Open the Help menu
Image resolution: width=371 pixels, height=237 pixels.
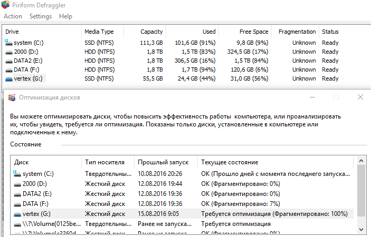[x=65, y=16]
